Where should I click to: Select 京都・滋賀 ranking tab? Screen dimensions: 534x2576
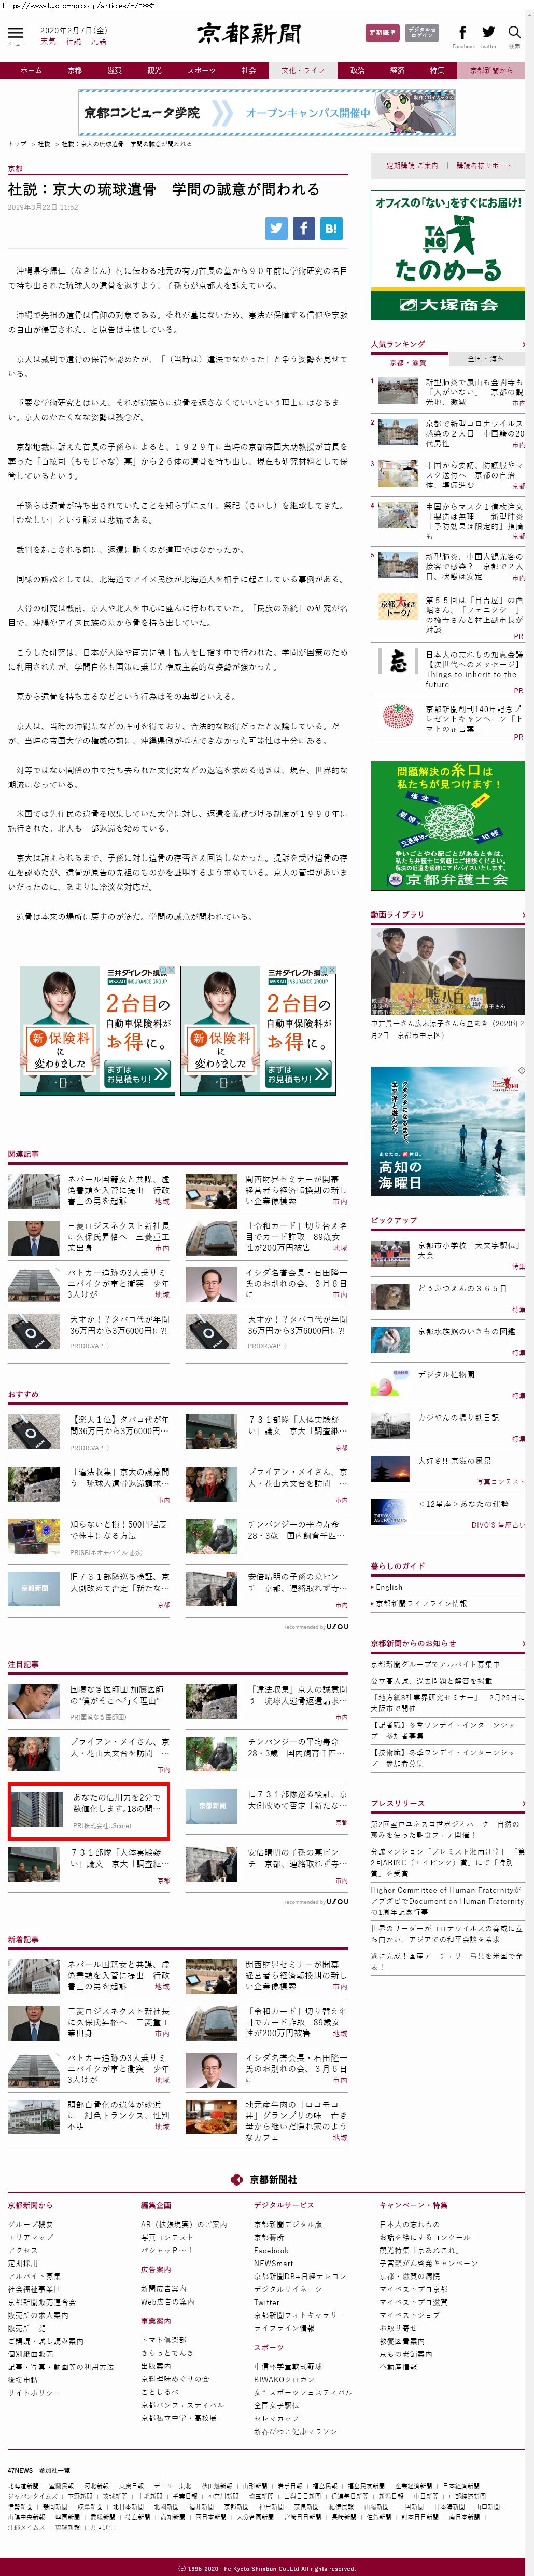[x=408, y=362]
